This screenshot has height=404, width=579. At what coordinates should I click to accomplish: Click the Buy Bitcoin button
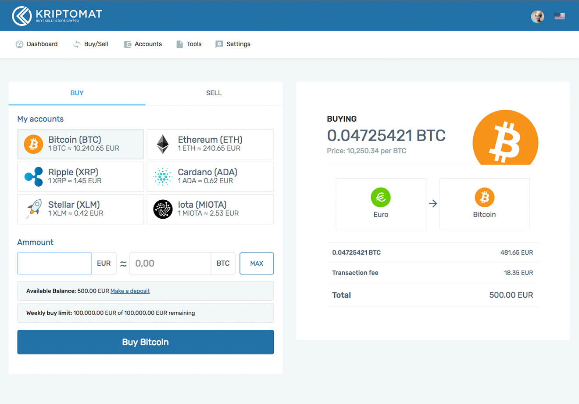(146, 342)
